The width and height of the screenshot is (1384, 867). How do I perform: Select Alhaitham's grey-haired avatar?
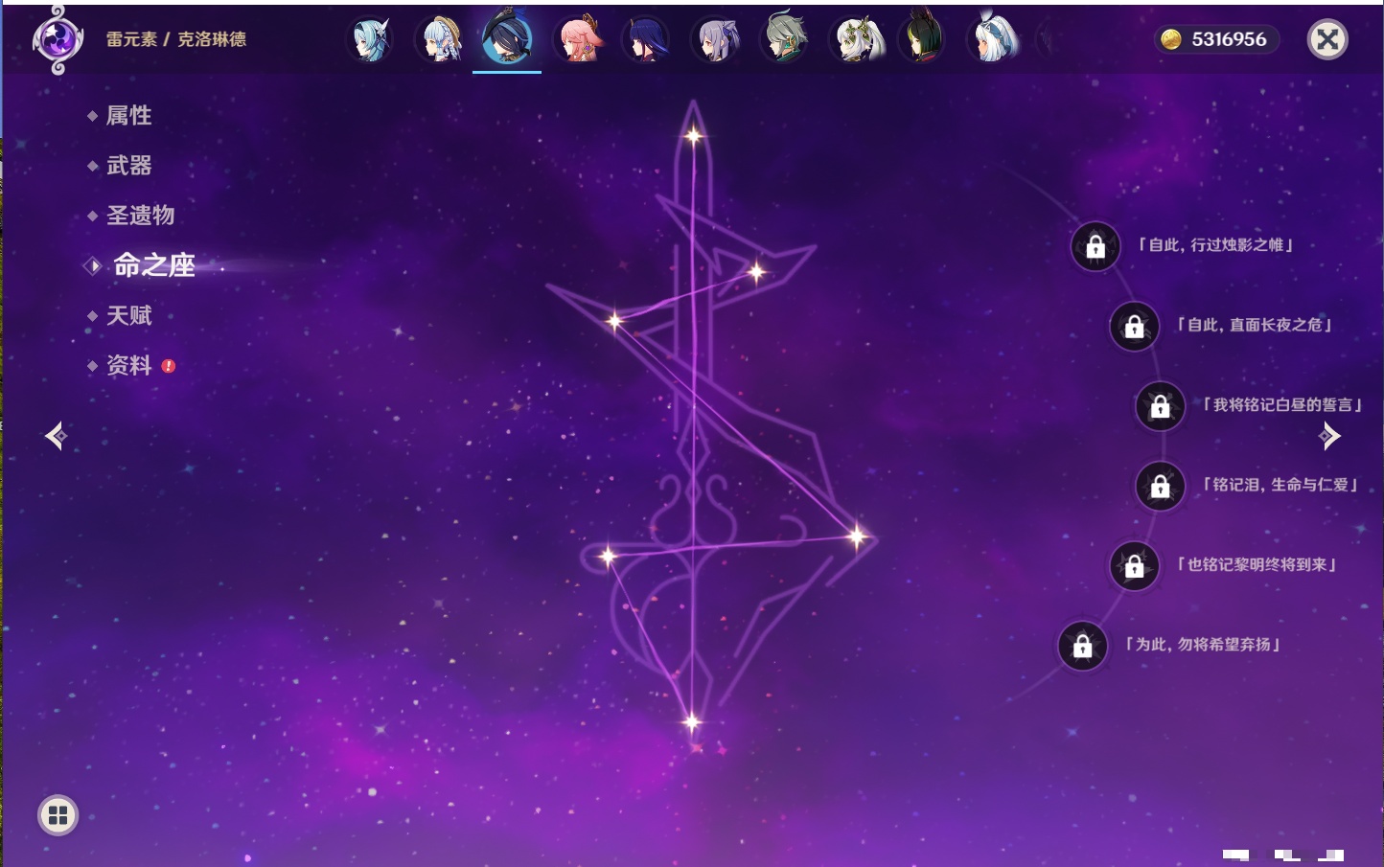pos(785,39)
